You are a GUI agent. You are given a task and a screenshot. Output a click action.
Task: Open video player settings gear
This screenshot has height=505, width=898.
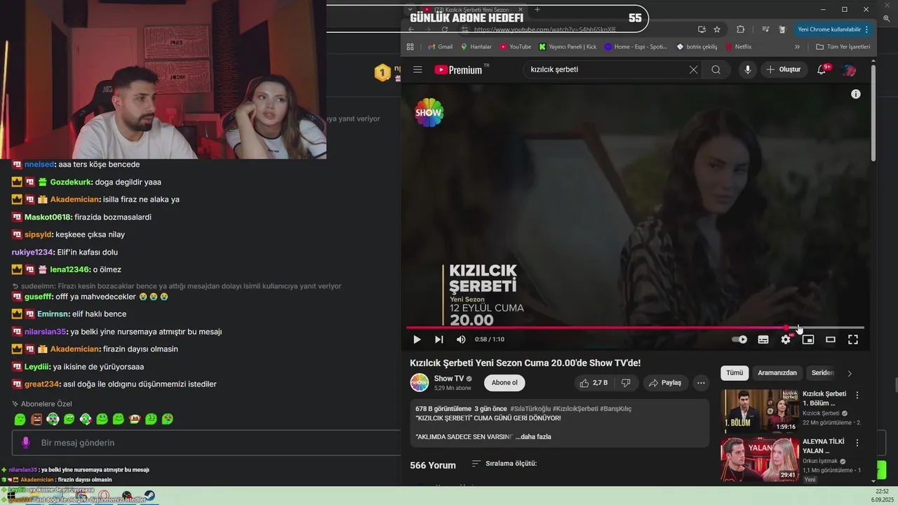[786, 339]
